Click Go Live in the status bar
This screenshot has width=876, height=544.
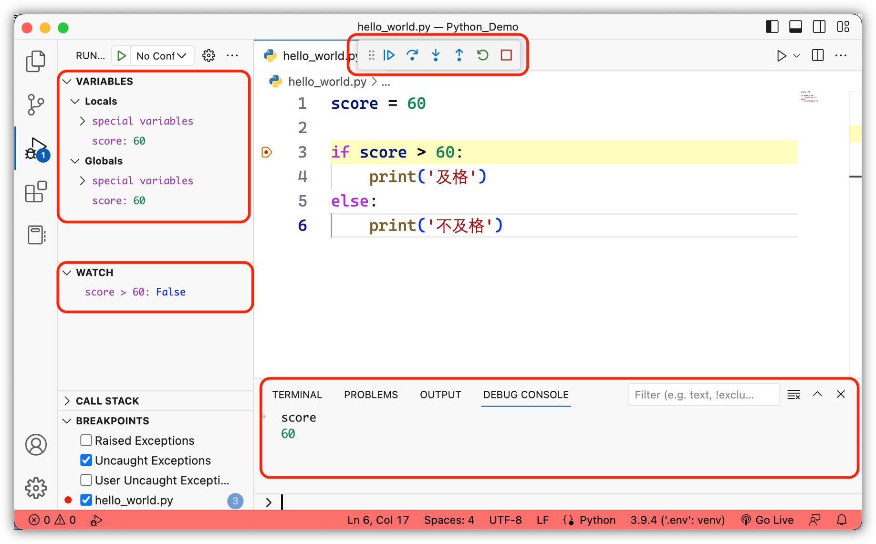768,520
